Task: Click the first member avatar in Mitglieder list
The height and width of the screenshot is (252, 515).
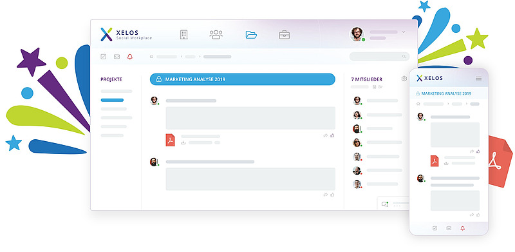Action: click(x=357, y=101)
